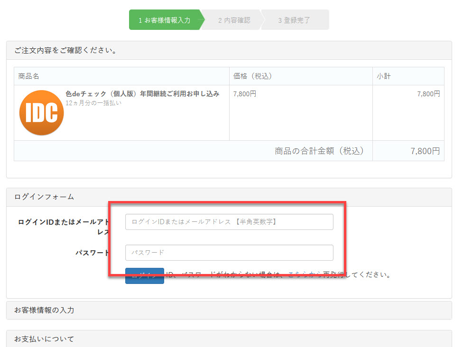Viewport: 463px width, 347px height.
Task: Click the 価格（税込） column header
Action: click(x=252, y=76)
